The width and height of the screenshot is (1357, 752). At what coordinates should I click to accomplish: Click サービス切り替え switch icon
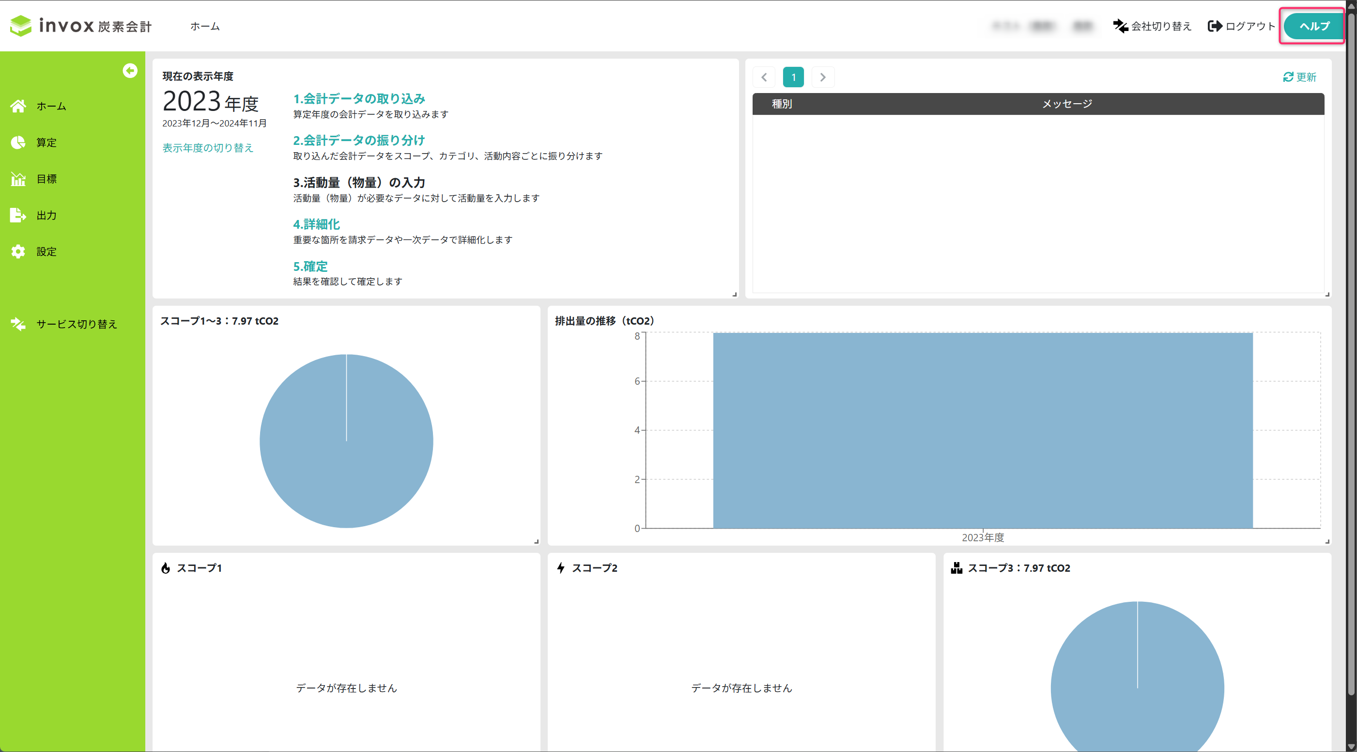pyautogui.click(x=18, y=324)
